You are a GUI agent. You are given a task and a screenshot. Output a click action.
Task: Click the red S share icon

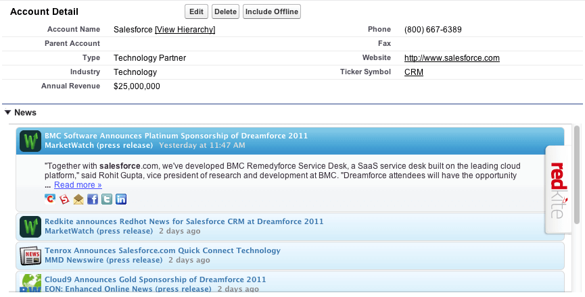click(64, 199)
